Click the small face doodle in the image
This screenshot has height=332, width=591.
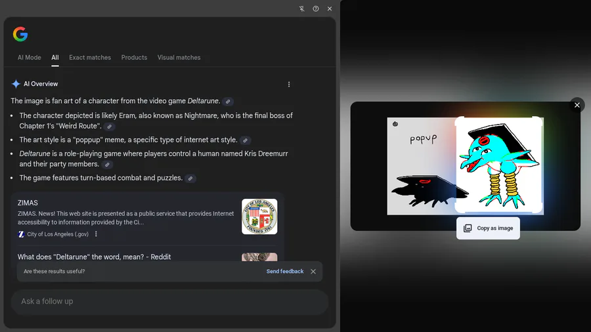click(x=395, y=124)
